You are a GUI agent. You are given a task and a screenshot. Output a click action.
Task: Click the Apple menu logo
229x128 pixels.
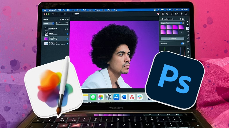[45, 10]
